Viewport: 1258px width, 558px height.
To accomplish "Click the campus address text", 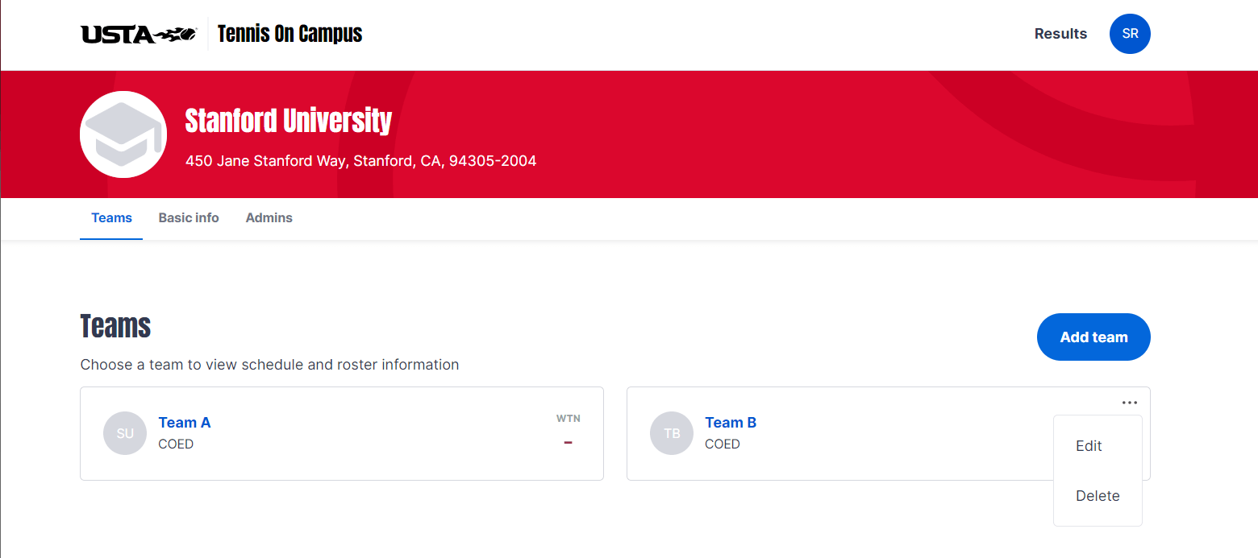I will coord(360,160).
